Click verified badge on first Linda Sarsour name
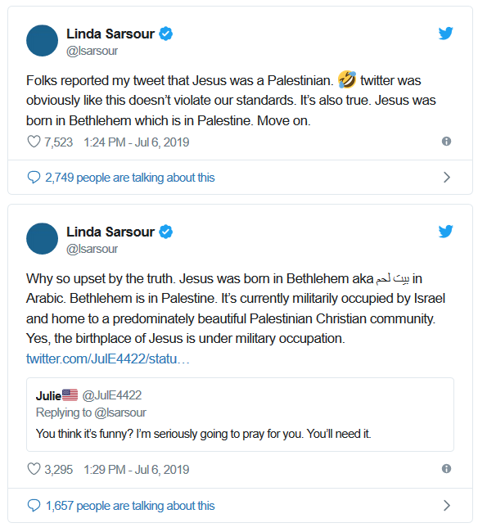 point(166,34)
